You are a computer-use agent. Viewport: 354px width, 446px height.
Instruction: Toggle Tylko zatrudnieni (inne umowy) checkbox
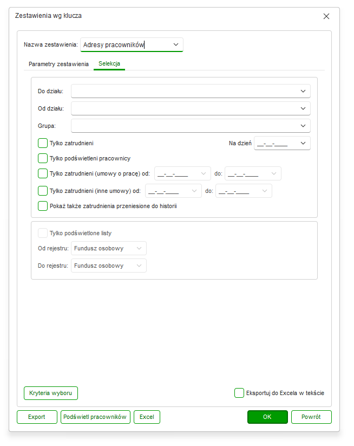(x=43, y=191)
